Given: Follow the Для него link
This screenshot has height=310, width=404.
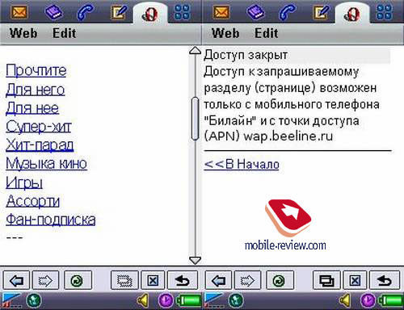Looking at the screenshot, I should pyautogui.click(x=36, y=90).
